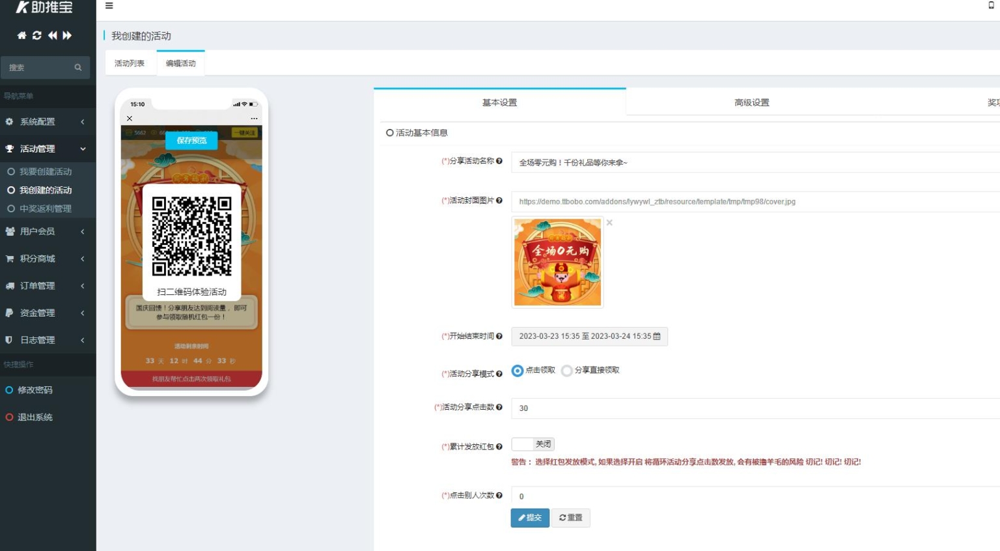Remove the uploaded cover image thumbnail
The width and height of the screenshot is (1000, 551).
609,222
